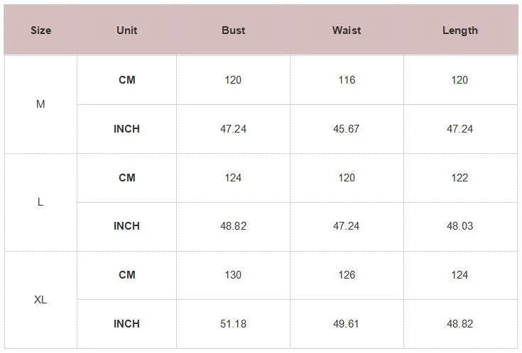Viewport: 522px width, 353px height.
Task: Select the Waist column header
Action: 347,30
